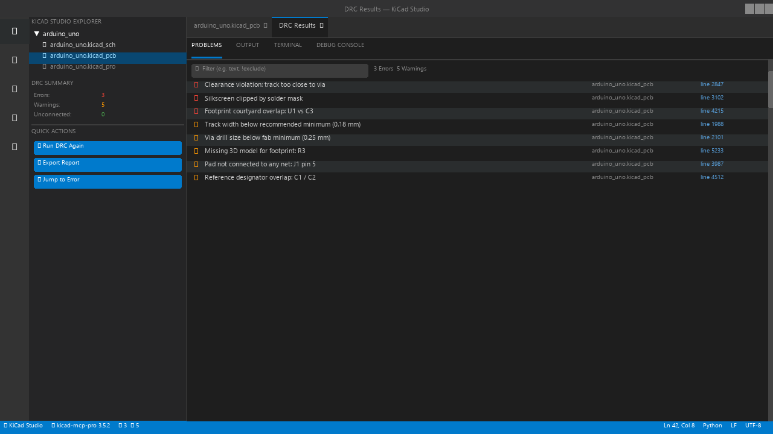Click KiCad Studio status bar item

coord(23,426)
